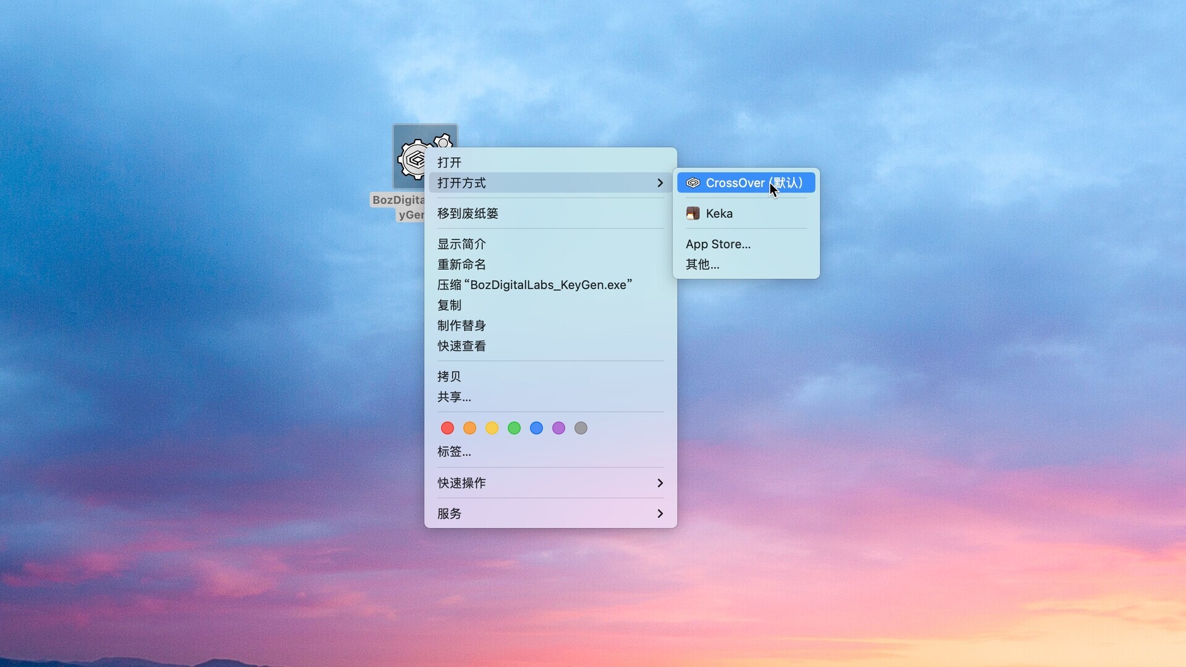Expand the 打开方式 submenu arrow

660,183
